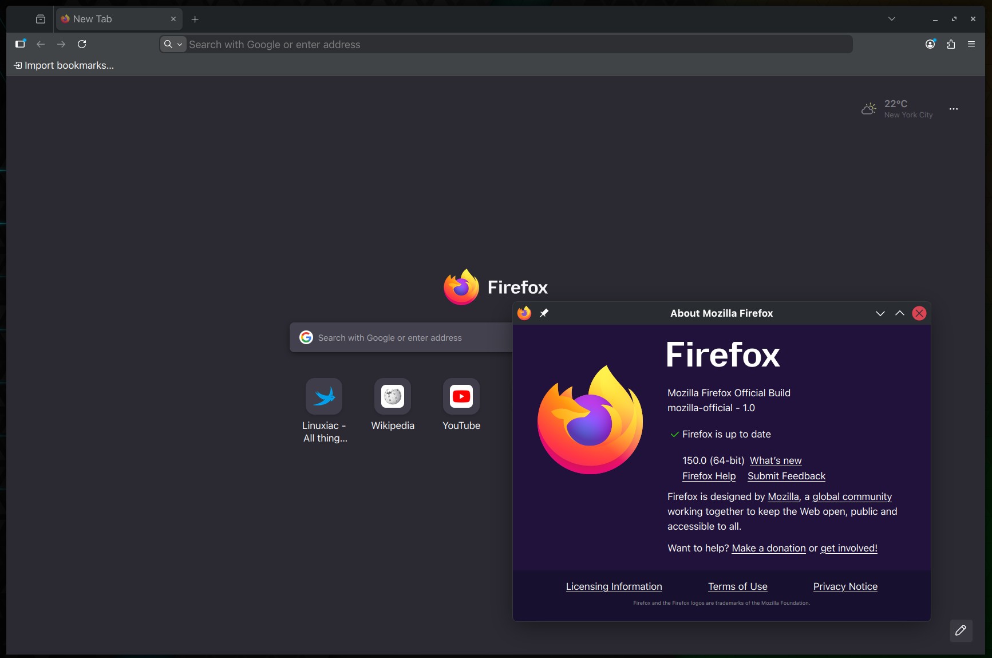Click the tab overview icon left of tab
Viewport: 992px width, 658px height.
point(41,19)
